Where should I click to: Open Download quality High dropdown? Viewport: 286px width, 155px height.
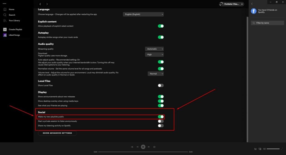click(x=154, y=54)
